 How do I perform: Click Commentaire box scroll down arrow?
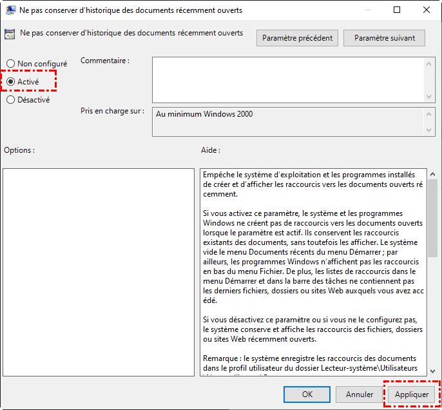pyautogui.click(x=430, y=95)
